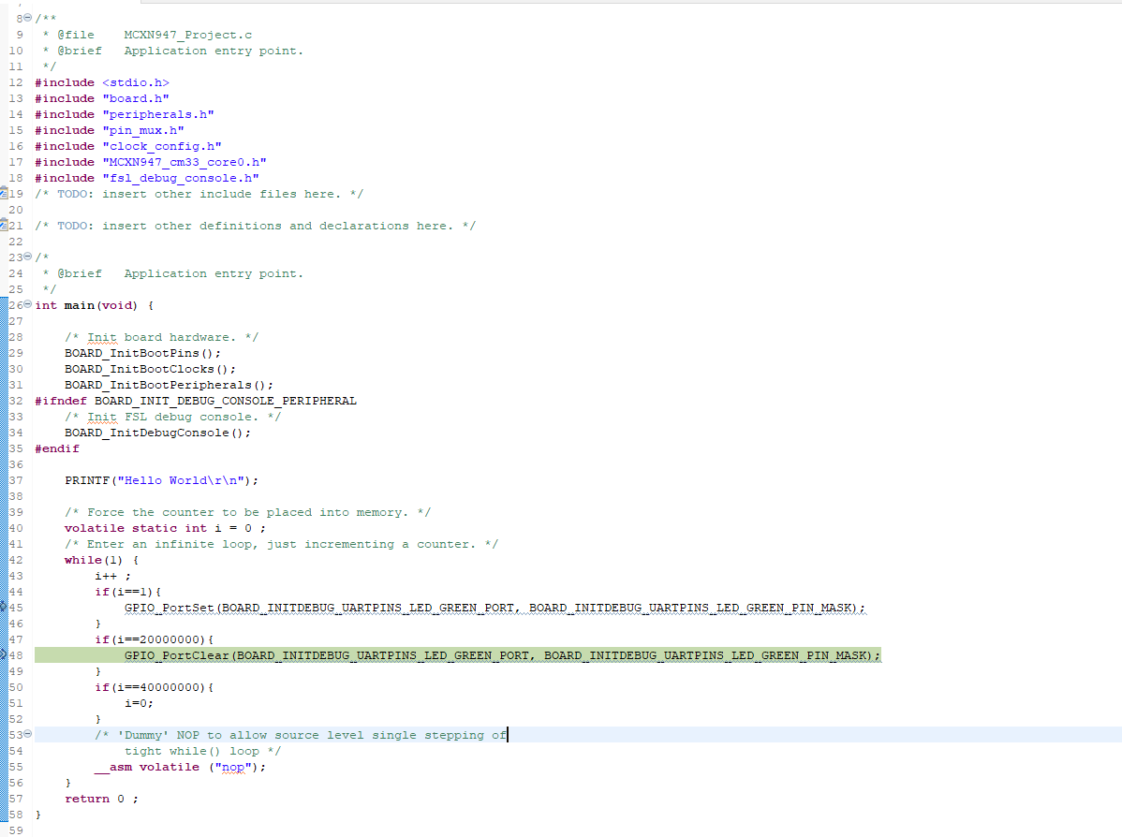Click the return 0 statement
Image resolution: width=1122 pixels, height=837 pixels.
[98, 798]
